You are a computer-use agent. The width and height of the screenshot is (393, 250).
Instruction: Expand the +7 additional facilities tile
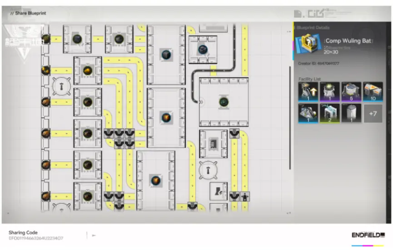pyautogui.click(x=373, y=113)
